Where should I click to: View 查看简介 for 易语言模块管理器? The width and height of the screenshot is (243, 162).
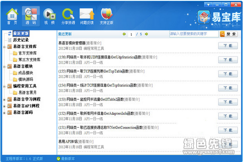[94, 43]
